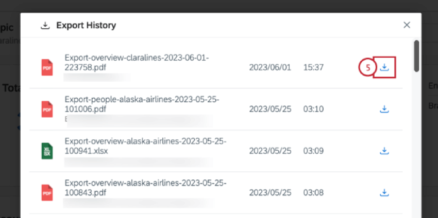Click the PDF icon for claralines export
438x218 pixels.
pyautogui.click(x=47, y=67)
